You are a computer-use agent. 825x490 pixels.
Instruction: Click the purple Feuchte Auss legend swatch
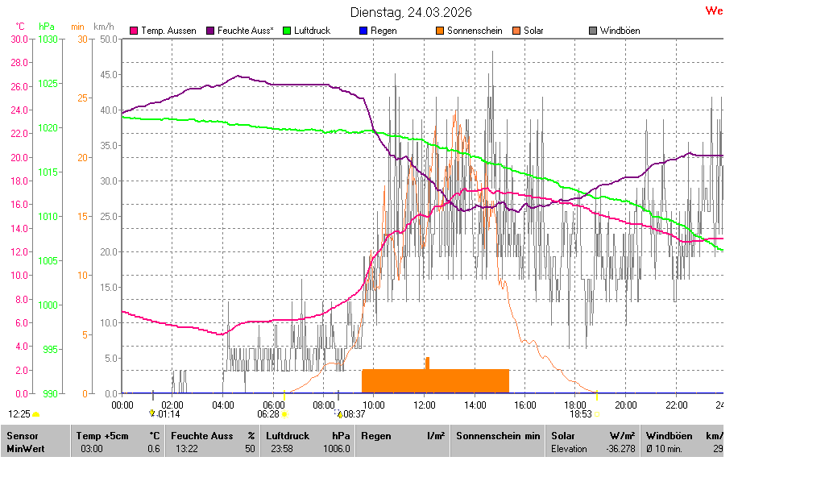click(211, 31)
